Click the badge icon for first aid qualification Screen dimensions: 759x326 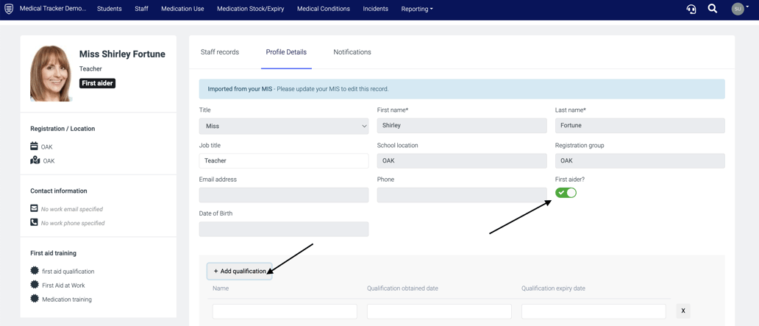[x=35, y=271]
